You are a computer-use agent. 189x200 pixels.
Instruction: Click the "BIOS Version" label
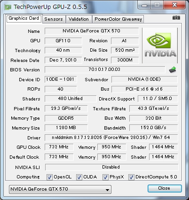click(x=25, y=70)
